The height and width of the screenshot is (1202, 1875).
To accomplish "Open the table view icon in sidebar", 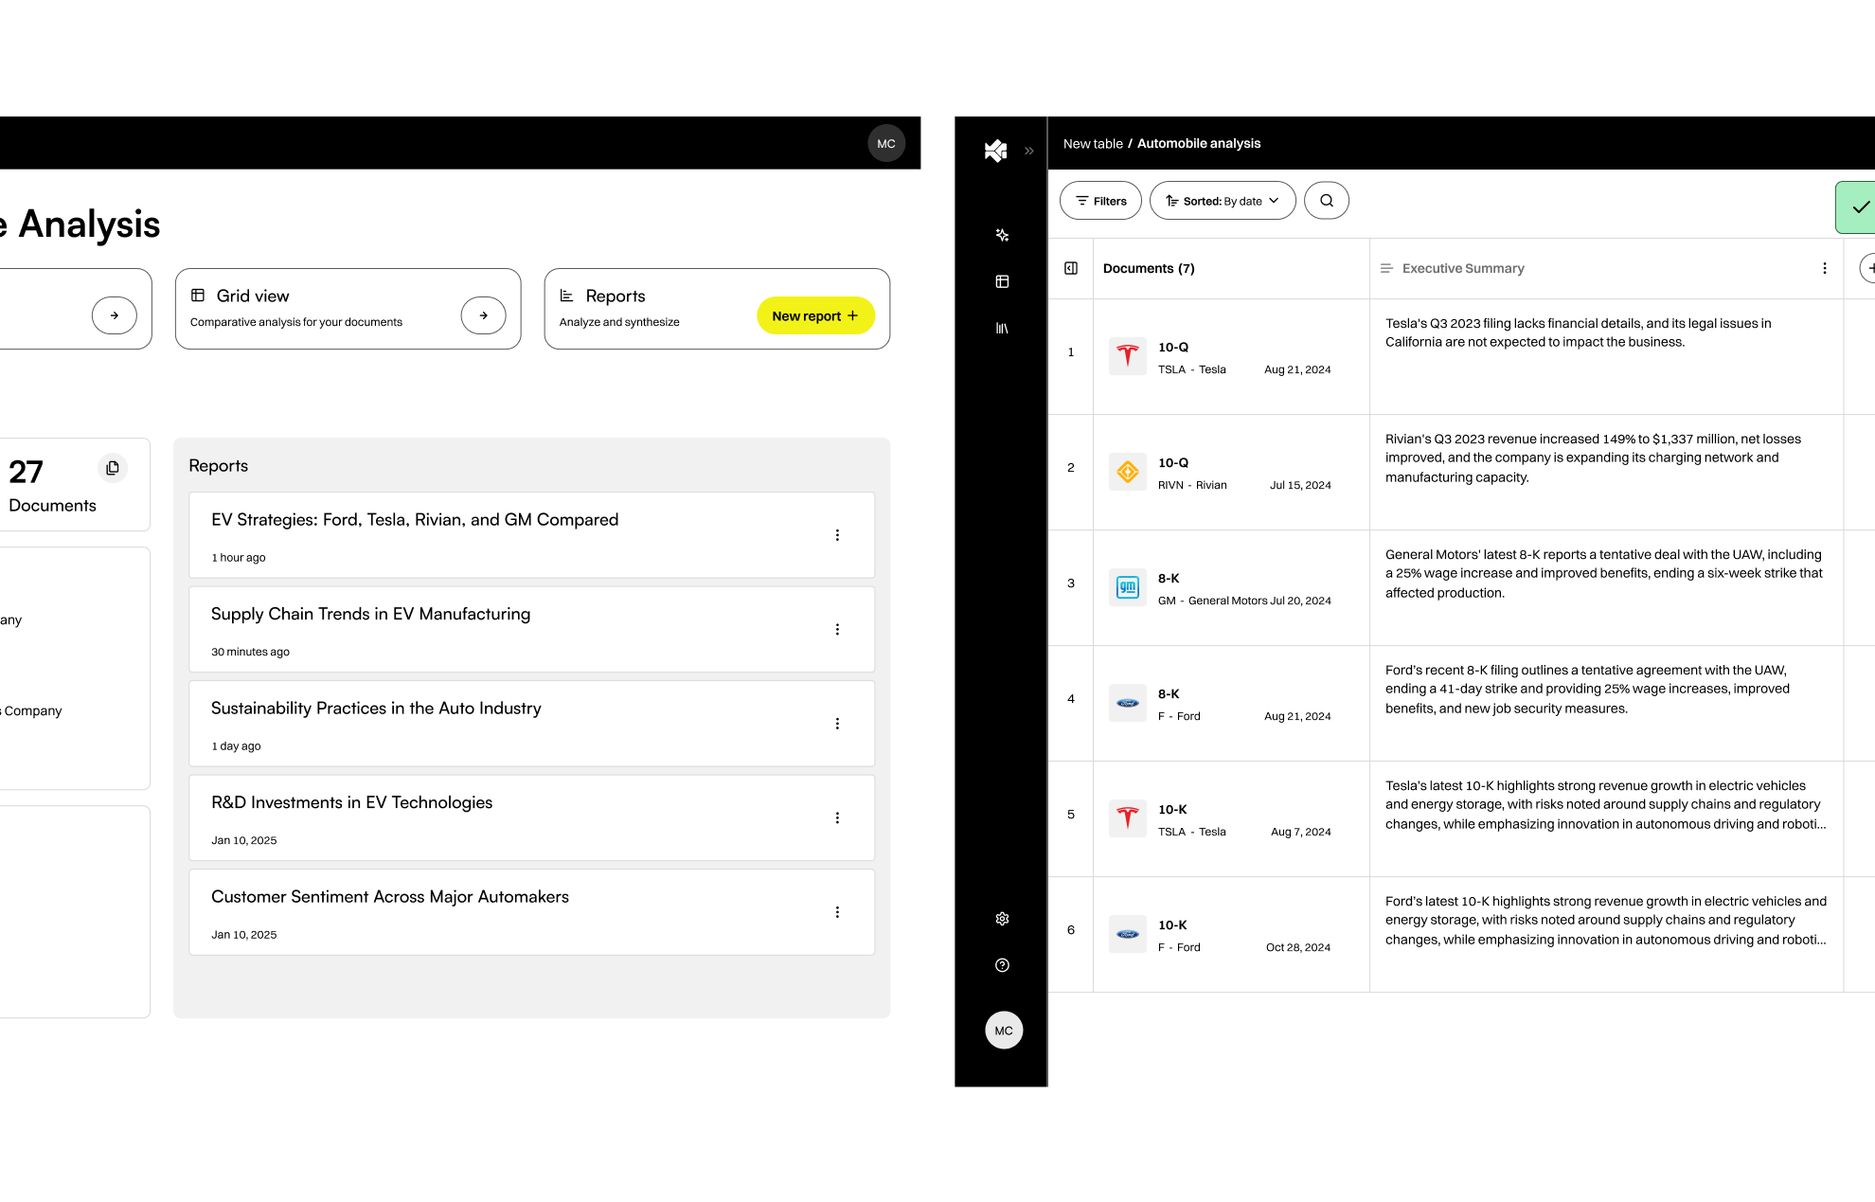I will 1001,281.
